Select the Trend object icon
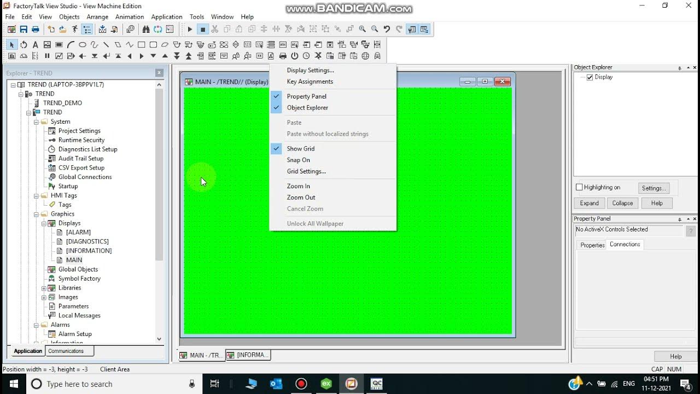Screen dimensions: 700x394 59,56
